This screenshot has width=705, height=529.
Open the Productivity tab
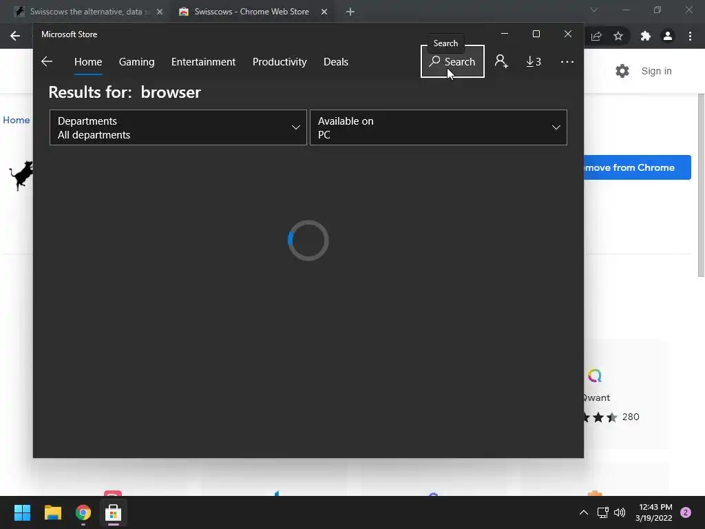[x=280, y=61]
